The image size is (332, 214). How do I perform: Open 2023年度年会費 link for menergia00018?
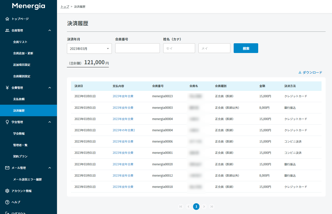(x=123, y=187)
